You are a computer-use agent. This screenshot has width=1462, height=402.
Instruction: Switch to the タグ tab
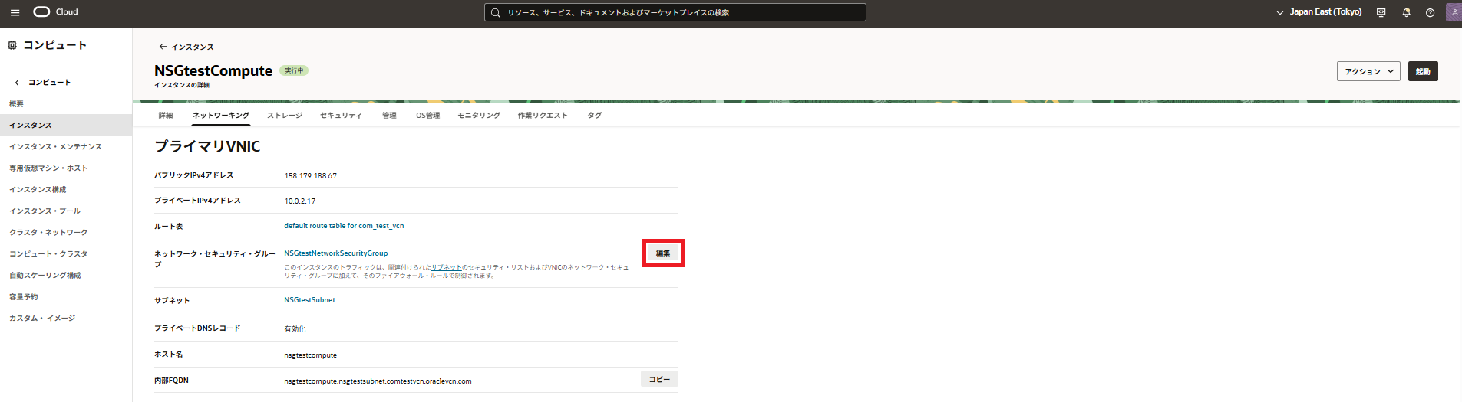(595, 116)
